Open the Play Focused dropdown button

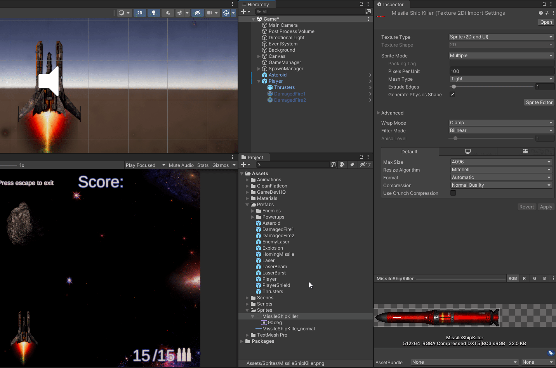146,165
